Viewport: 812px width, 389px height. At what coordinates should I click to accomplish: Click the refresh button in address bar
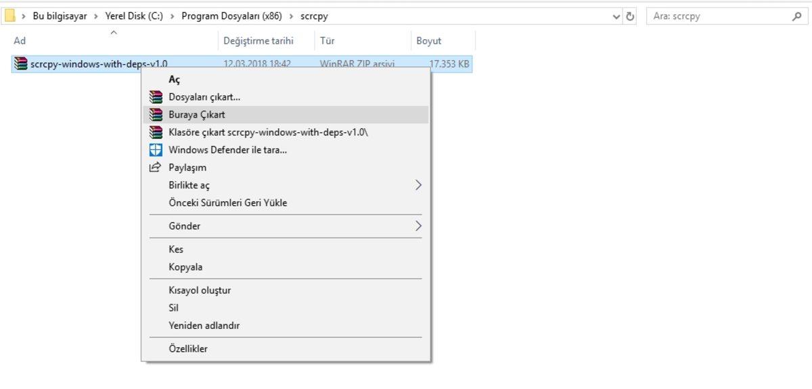[631, 16]
